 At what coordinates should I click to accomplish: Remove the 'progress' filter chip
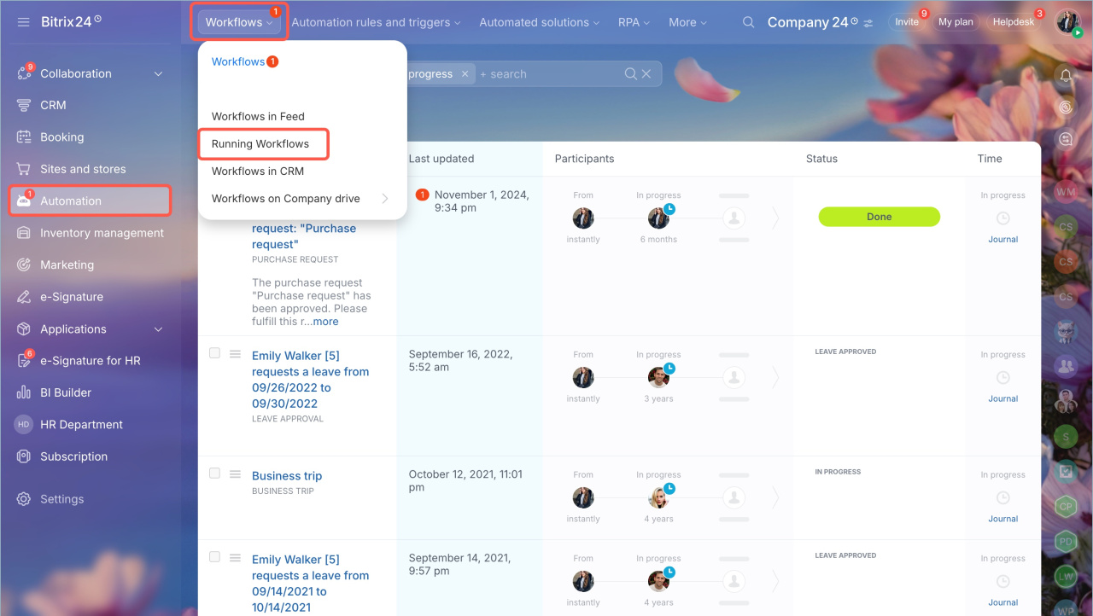[465, 74]
